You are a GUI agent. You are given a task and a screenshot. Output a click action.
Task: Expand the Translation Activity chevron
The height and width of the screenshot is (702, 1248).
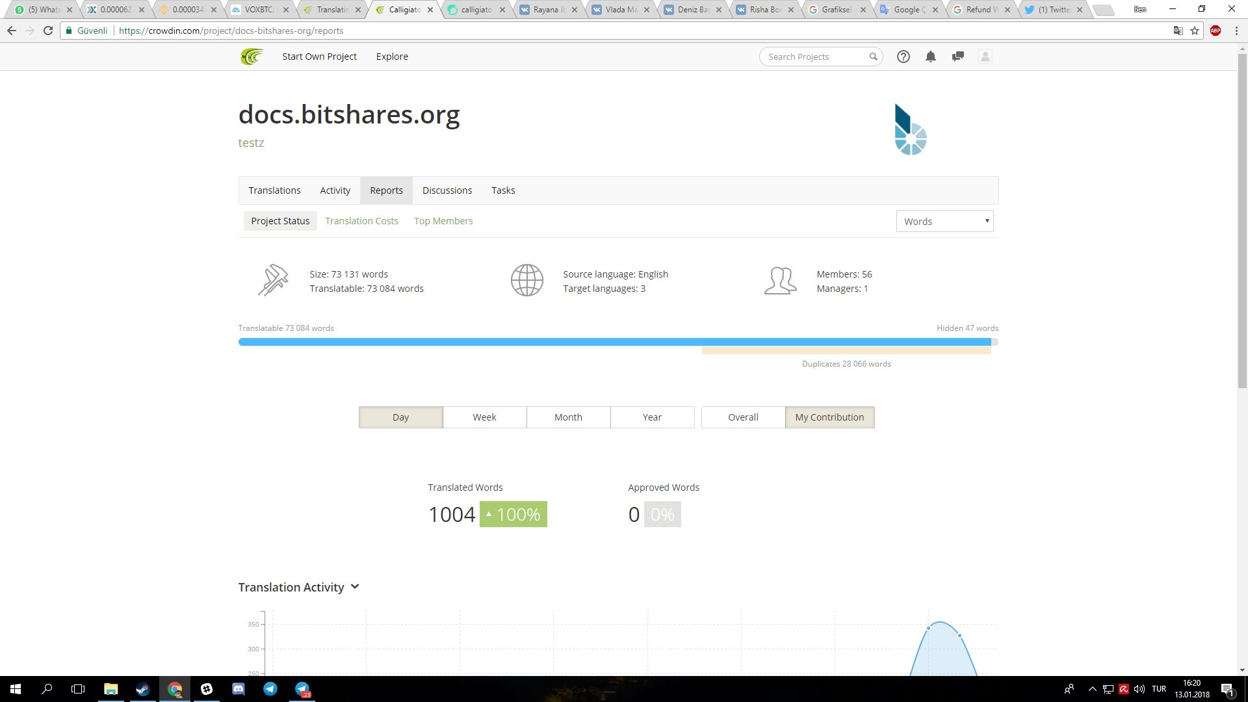click(355, 587)
